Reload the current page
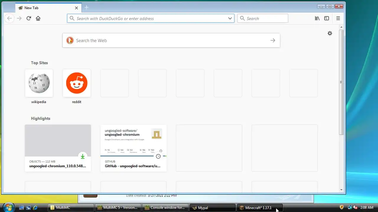This screenshot has width=378, height=212. click(x=29, y=18)
